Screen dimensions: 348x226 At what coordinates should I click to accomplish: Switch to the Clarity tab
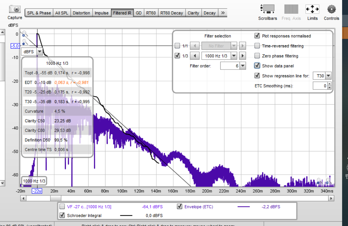[193, 13]
